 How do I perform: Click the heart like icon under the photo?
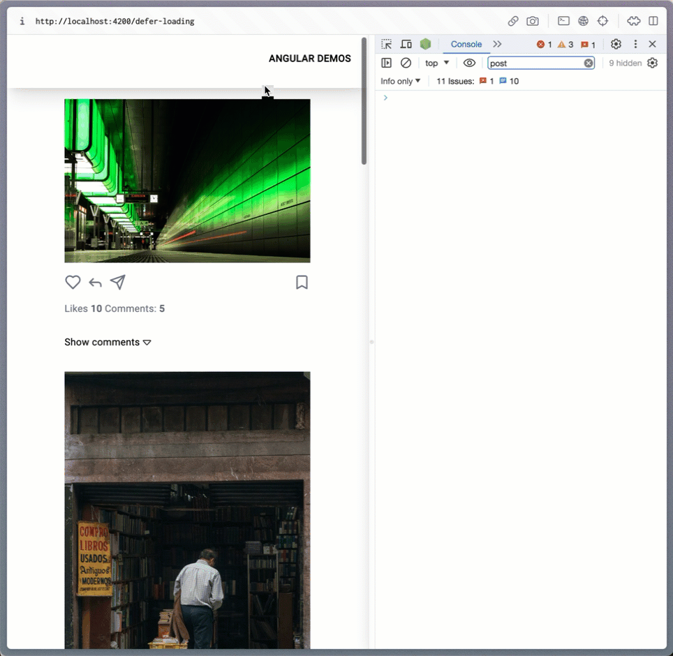(73, 282)
